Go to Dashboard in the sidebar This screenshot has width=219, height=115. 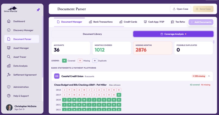(x=22, y=21)
